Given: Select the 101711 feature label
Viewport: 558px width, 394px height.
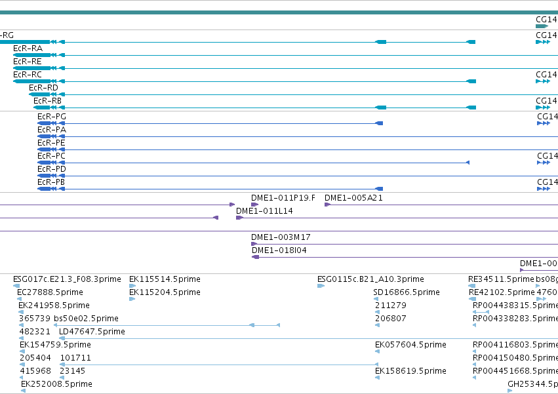Looking at the screenshot, I should (x=75, y=358).
